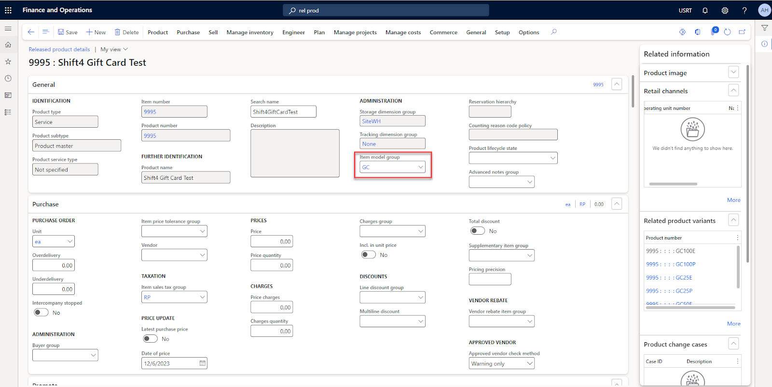Open calendar picker for Date of price

[203, 363]
